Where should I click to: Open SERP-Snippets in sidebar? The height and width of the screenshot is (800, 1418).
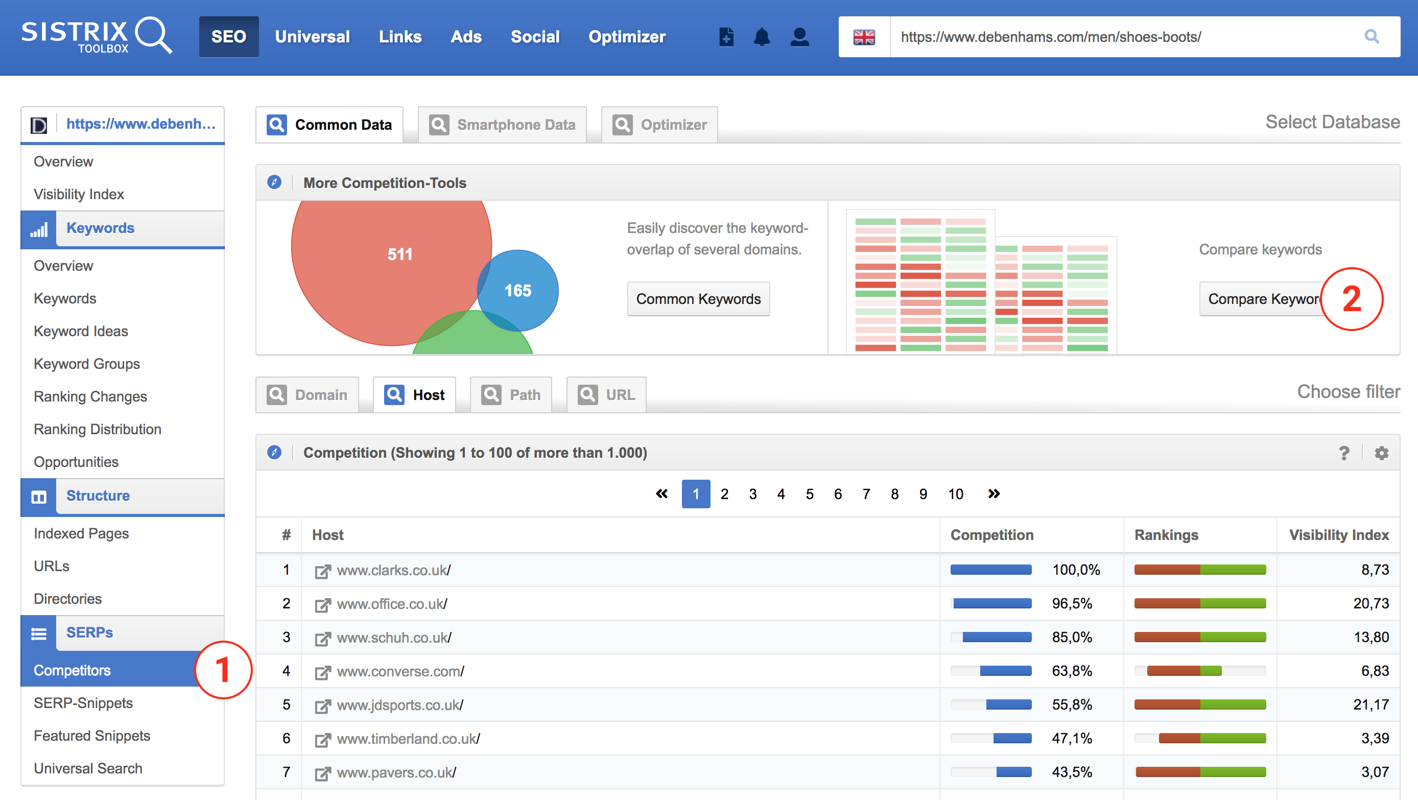[83, 702]
